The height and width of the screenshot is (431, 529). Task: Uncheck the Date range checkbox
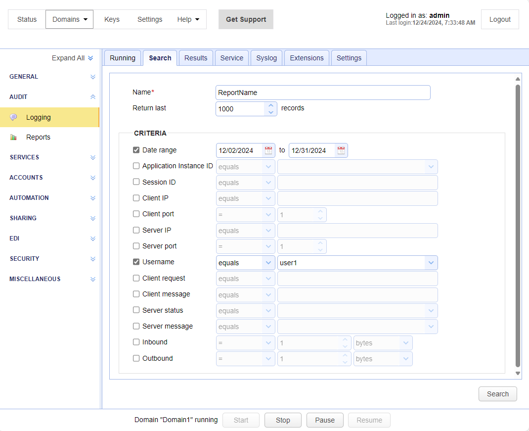click(136, 150)
